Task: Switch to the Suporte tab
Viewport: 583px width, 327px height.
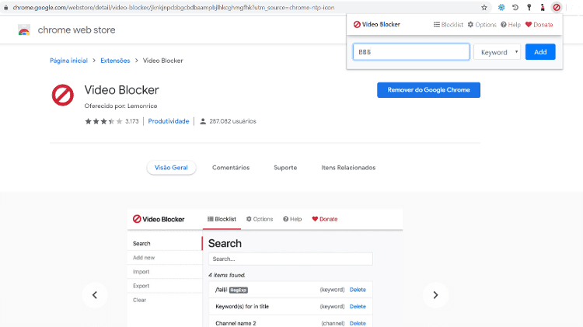Action: click(285, 168)
